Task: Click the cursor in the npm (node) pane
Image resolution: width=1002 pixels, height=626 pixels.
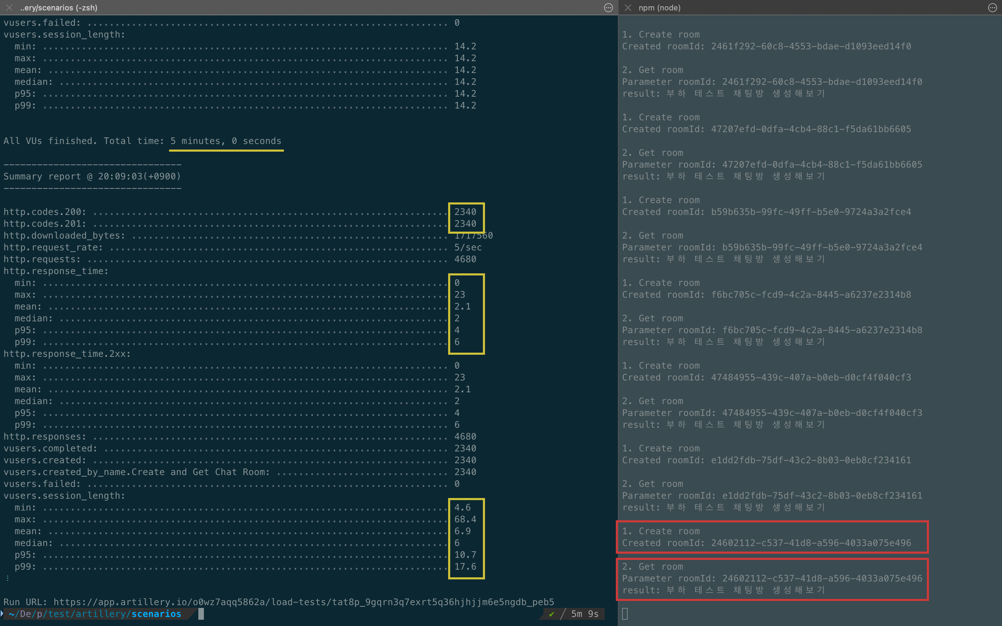Action: (625, 613)
